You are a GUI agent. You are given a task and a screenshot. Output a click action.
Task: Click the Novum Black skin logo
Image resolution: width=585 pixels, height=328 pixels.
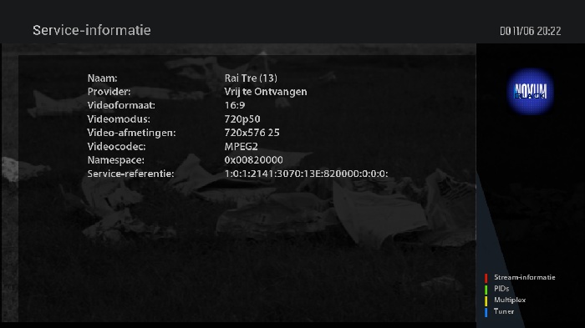(530, 91)
